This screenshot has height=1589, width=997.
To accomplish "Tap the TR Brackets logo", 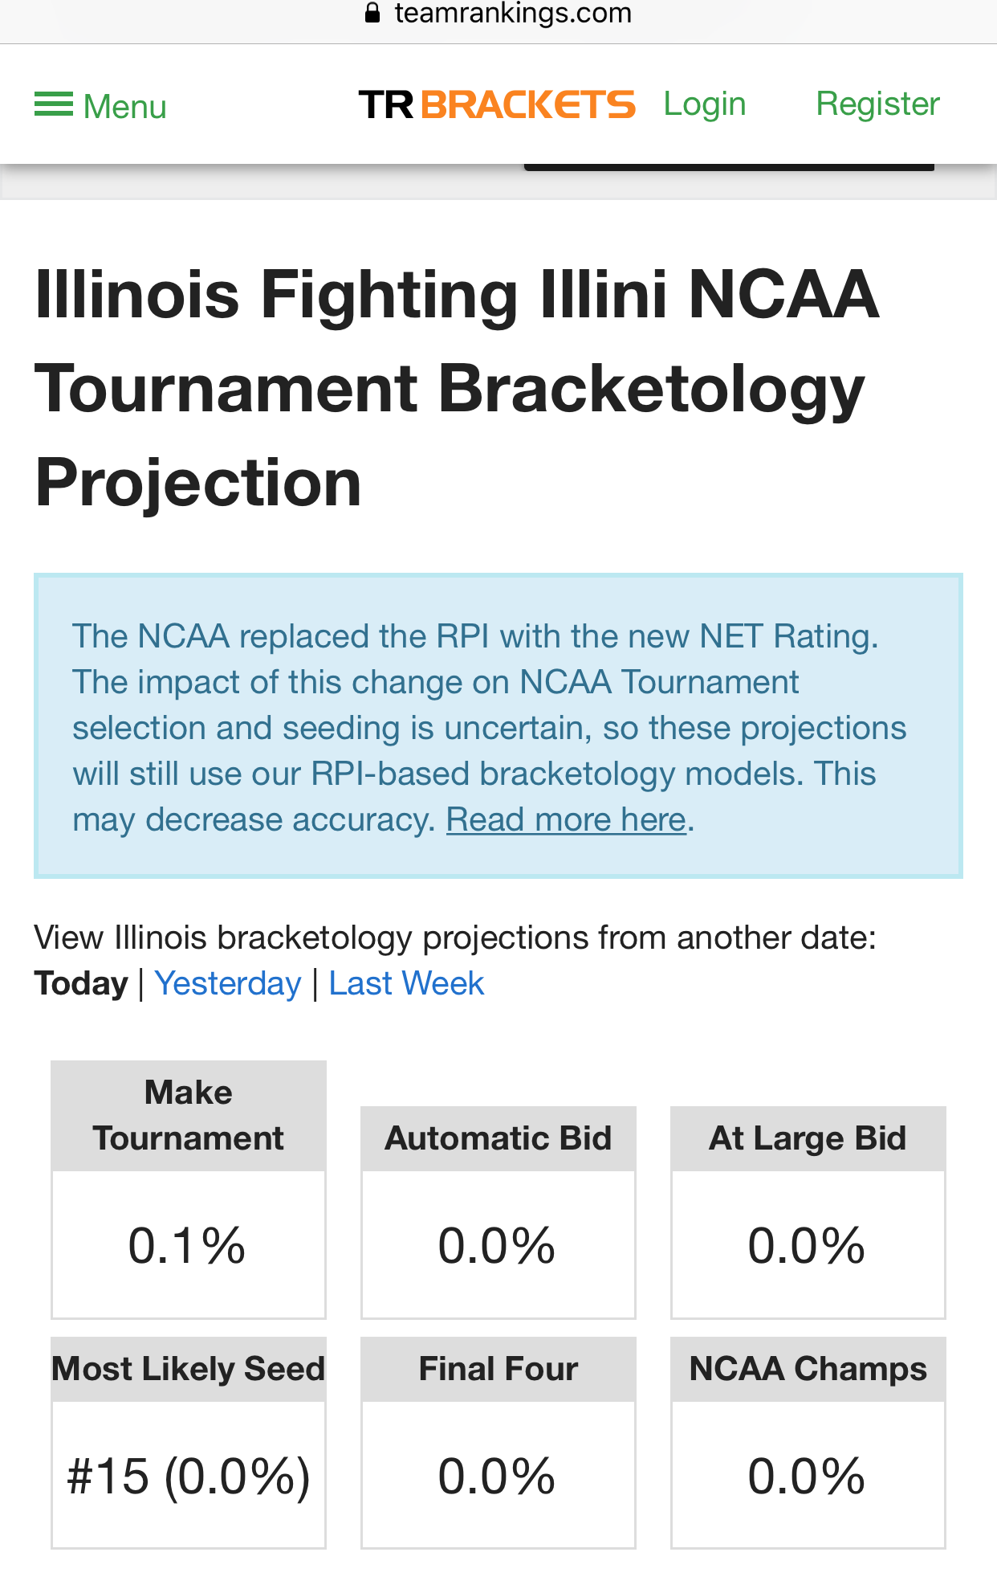I will point(497,105).
